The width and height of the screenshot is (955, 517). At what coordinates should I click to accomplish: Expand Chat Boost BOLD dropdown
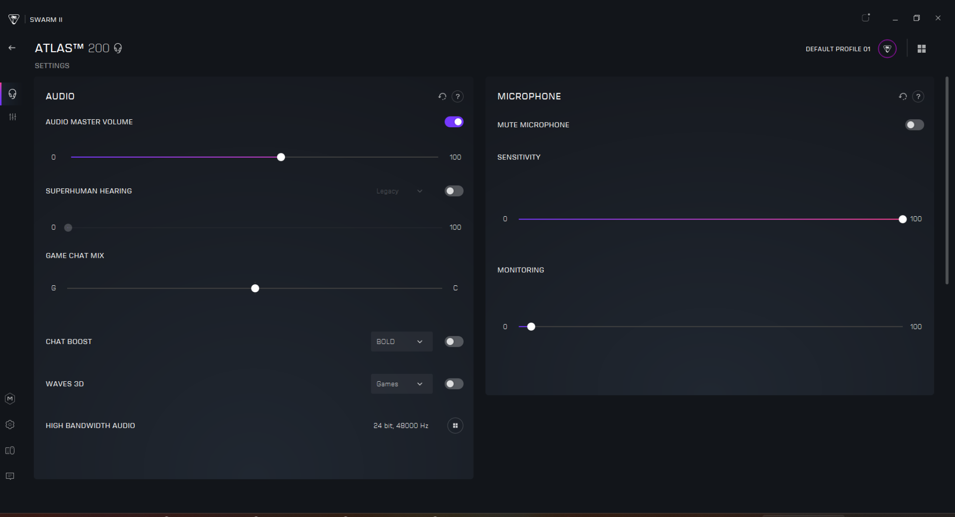[401, 342]
